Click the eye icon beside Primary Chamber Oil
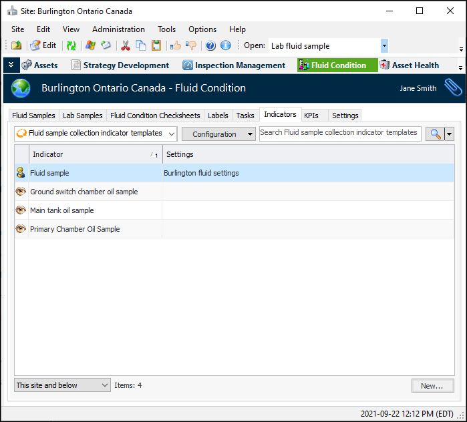 pyautogui.click(x=21, y=229)
